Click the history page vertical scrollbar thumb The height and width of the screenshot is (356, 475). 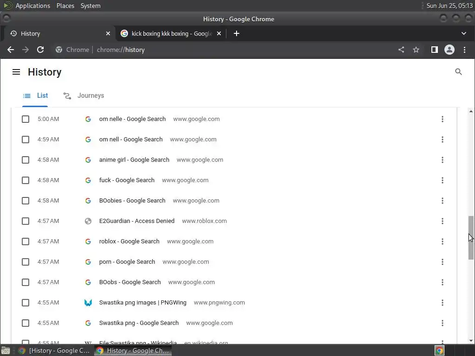pyautogui.click(x=471, y=237)
